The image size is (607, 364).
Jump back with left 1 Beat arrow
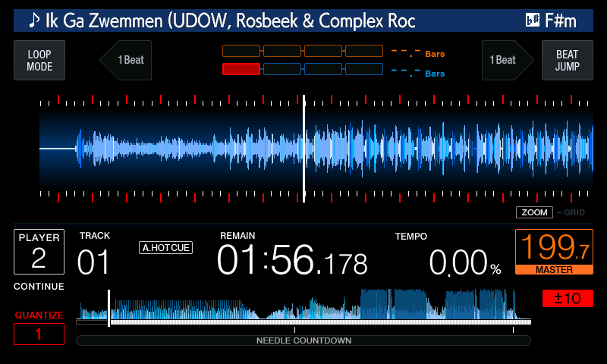pos(125,61)
